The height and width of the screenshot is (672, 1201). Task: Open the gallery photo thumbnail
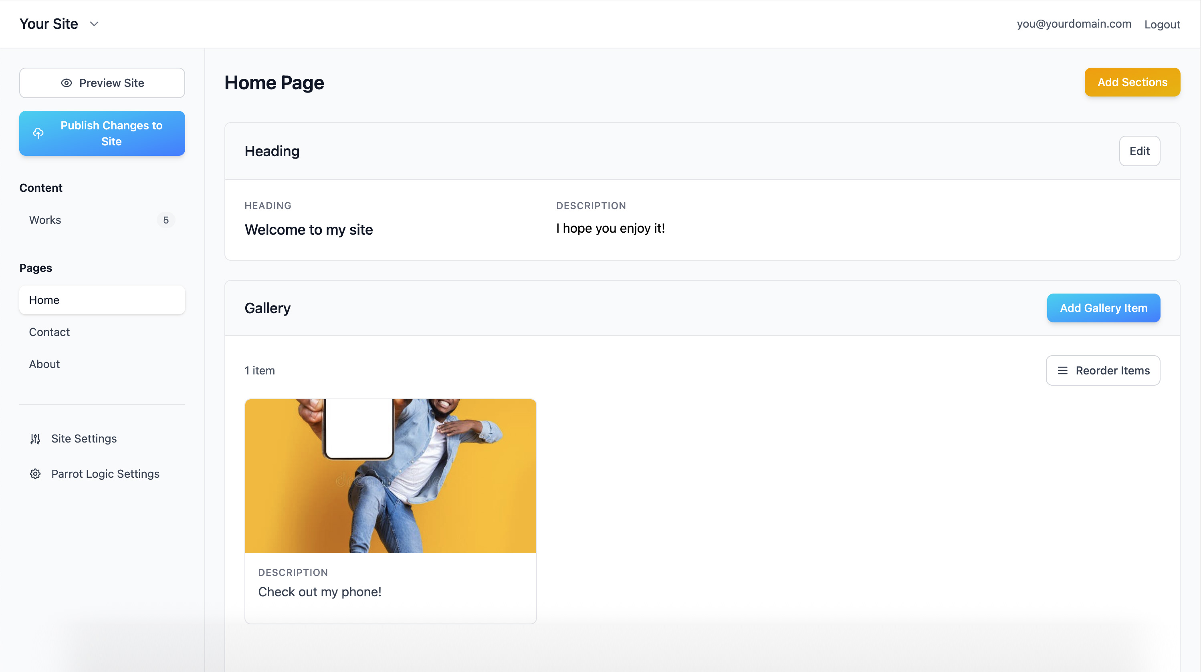[390, 476]
